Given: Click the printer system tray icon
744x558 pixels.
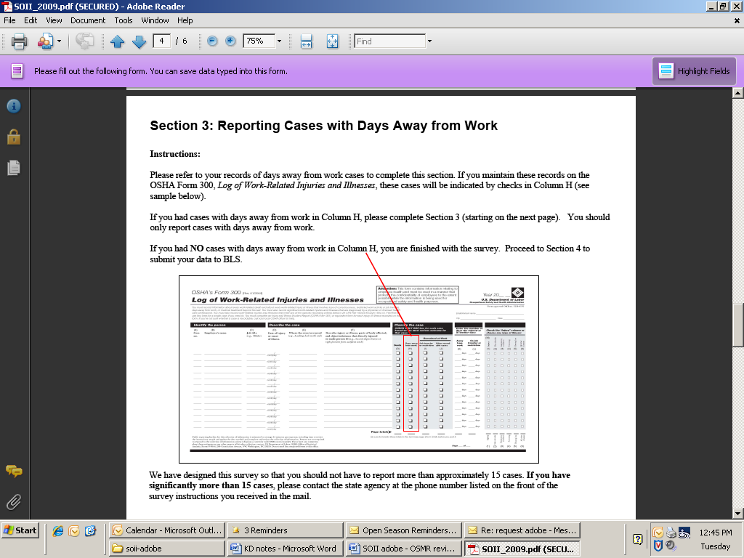Looking at the screenshot, I should [671, 533].
